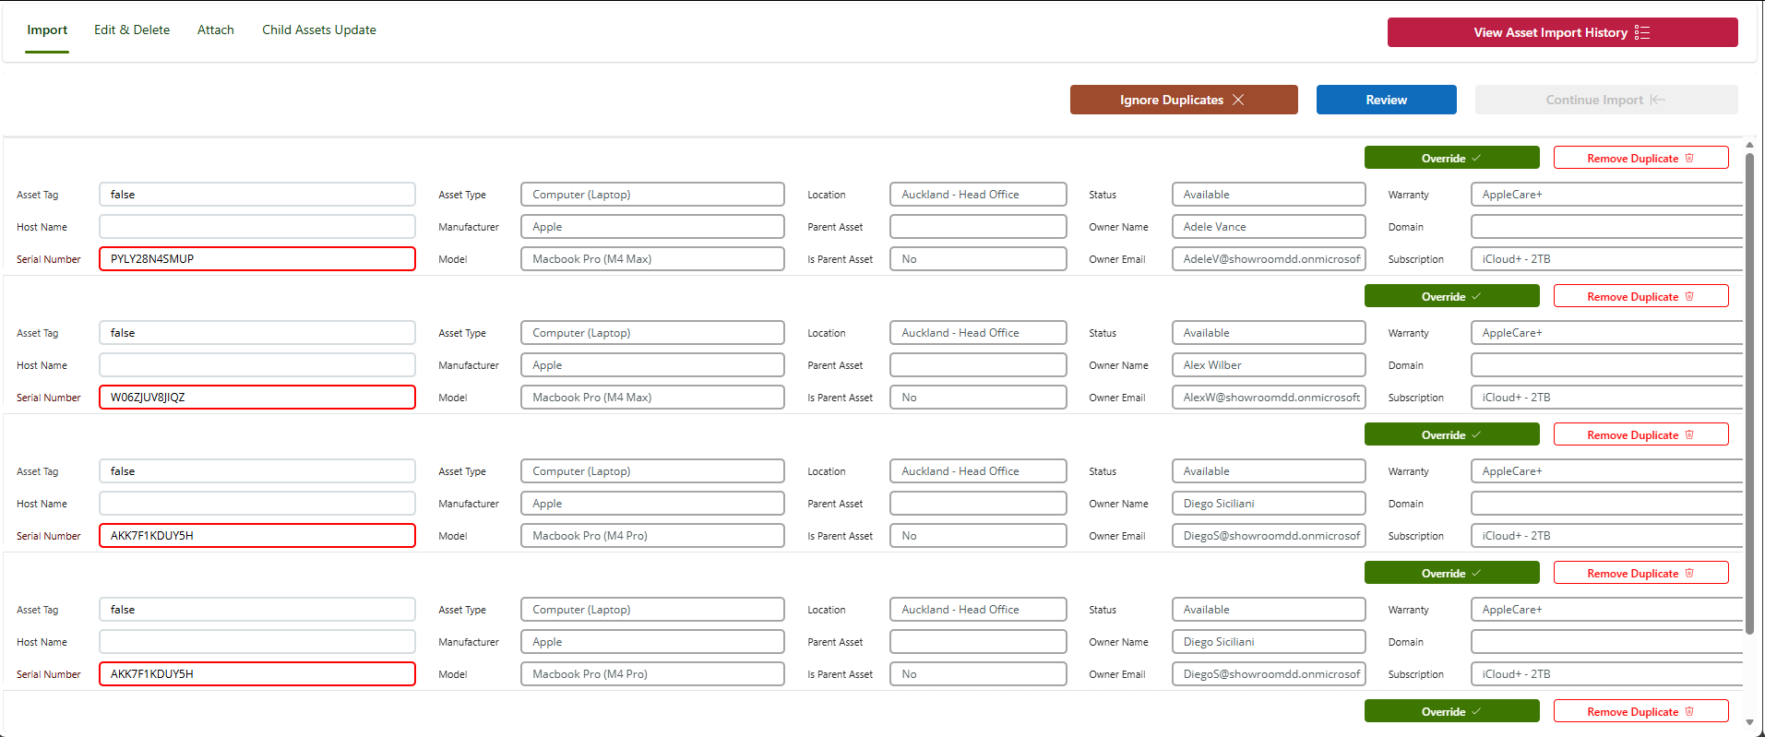
Task: Click the greyed-out Continue Import button
Action: (1606, 100)
